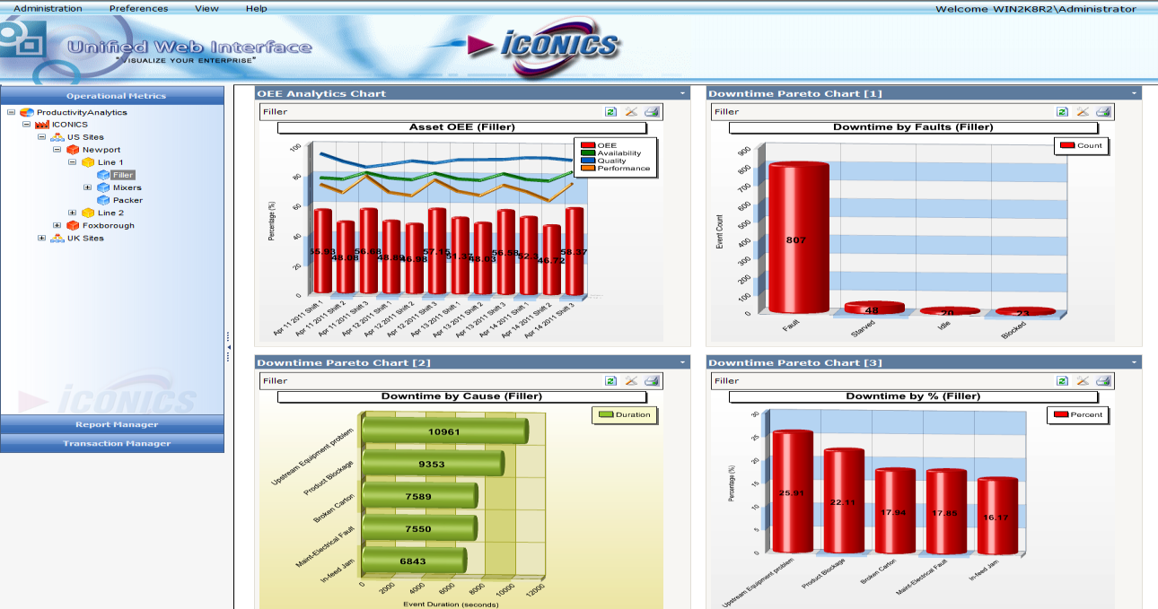Refresh Downtime Pareto Chart [3]

pyautogui.click(x=1063, y=381)
